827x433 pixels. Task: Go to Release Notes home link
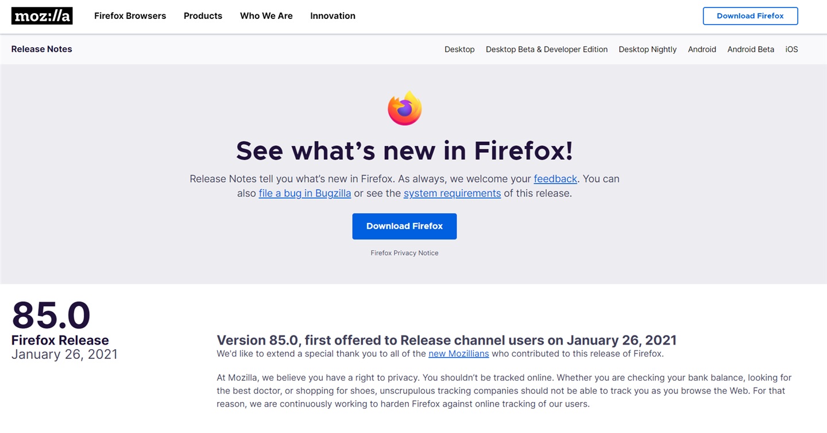pos(42,49)
